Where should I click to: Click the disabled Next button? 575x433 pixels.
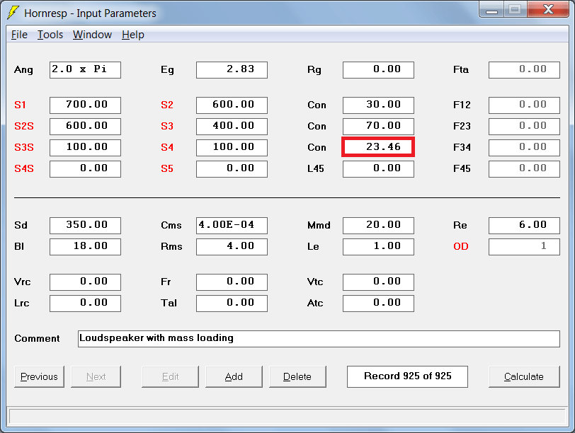(96, 376)
